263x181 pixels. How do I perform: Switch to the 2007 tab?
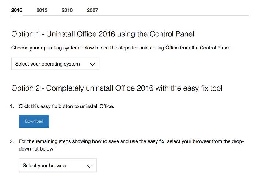tap(92, 10)
